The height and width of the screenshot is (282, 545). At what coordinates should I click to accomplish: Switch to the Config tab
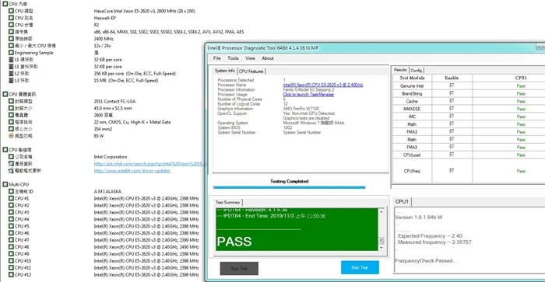[416, 71]
